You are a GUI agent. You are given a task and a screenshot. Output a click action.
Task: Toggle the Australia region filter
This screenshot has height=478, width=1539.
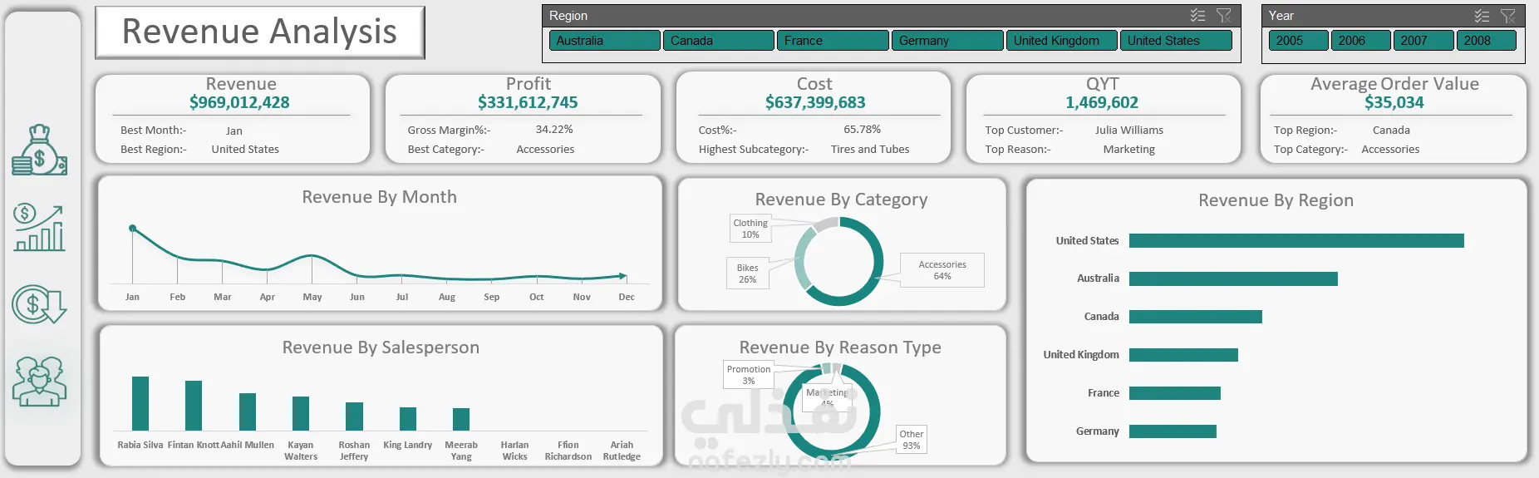604,41
